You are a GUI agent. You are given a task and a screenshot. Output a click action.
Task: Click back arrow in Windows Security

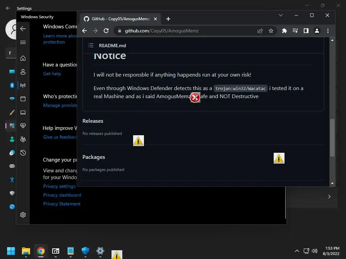(x=23, y=29)
